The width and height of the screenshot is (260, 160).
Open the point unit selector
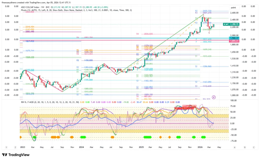(x=233, y=8)
